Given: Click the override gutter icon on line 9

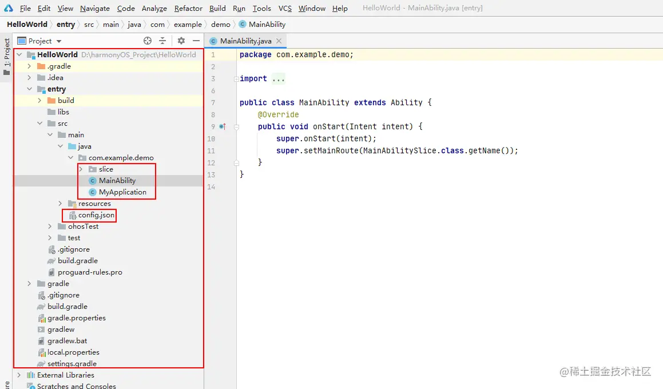Looking at the screenshot, I should click(223, 126).
